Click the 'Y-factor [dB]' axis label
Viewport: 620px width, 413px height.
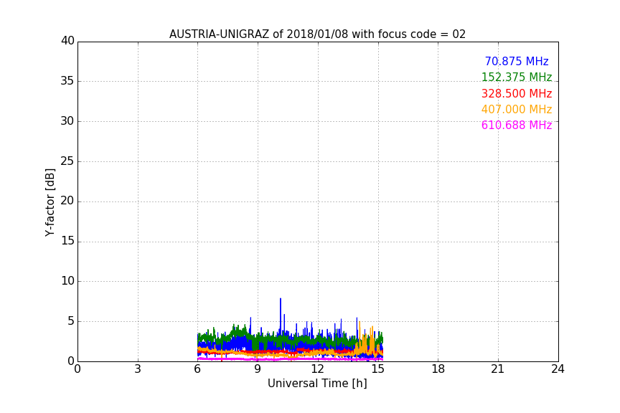(50, 203)
